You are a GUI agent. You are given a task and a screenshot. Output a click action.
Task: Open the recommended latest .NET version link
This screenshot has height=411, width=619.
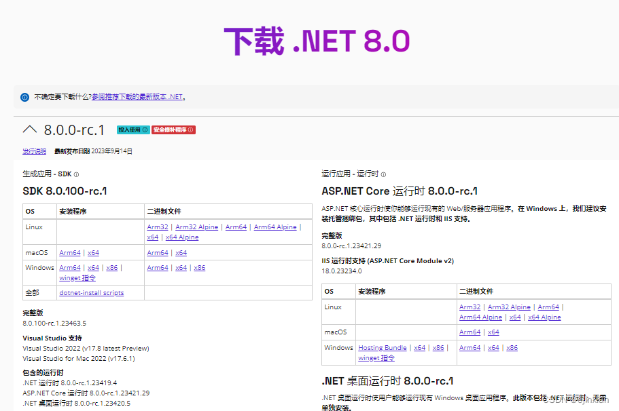tap(137, 96)
